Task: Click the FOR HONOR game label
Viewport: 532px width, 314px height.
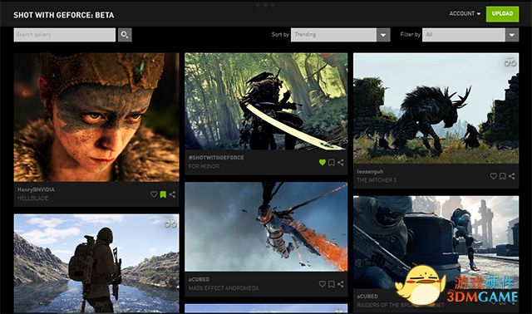Action: click(x=204, y=166)
